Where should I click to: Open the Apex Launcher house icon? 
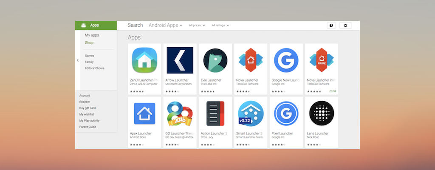pyautogui.click(x=144, y=113)
